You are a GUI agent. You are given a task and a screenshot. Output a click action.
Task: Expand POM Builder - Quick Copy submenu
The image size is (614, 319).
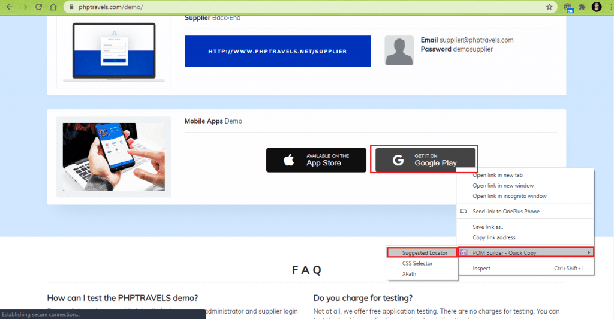(x=526, y=253)
